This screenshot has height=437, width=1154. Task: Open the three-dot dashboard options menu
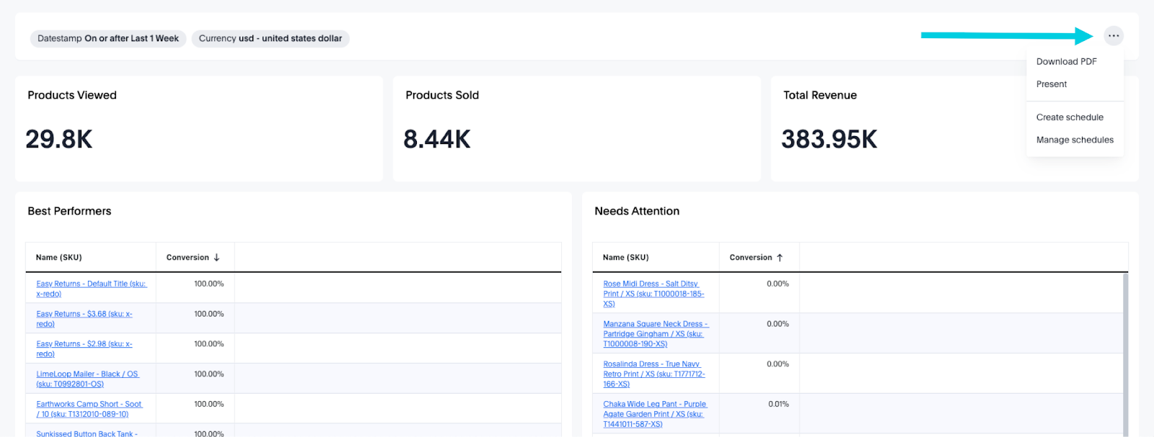(1114, 36)
